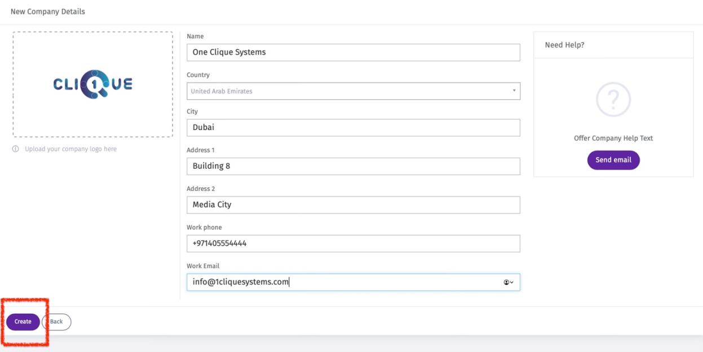Click the info icon beside logo upload hint
This screenshot has height=352, width=703.
click(x=15, y=149)
